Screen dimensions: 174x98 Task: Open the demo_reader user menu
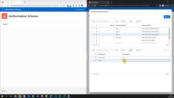coord(80,10)
